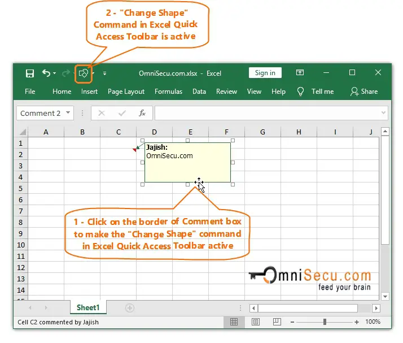Click the vertical scrollbar thumb

click(x=385, y=190)
